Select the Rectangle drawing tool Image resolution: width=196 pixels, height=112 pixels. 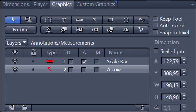[110, 20]
